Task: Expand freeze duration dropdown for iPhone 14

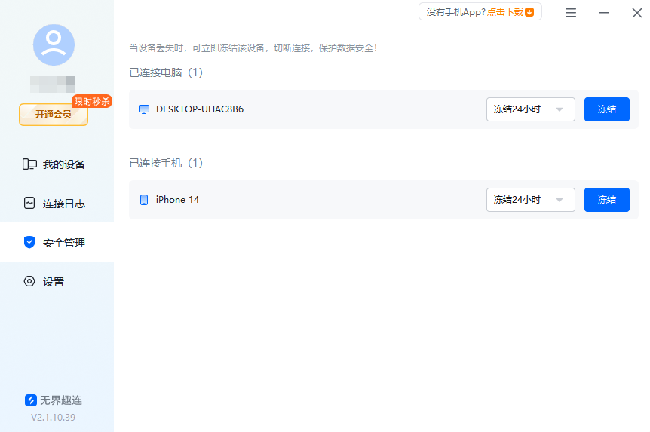Action: point(530,200)
